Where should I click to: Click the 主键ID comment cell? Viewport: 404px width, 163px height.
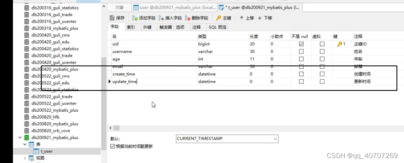pyautogui.click(x=378, y=44)
